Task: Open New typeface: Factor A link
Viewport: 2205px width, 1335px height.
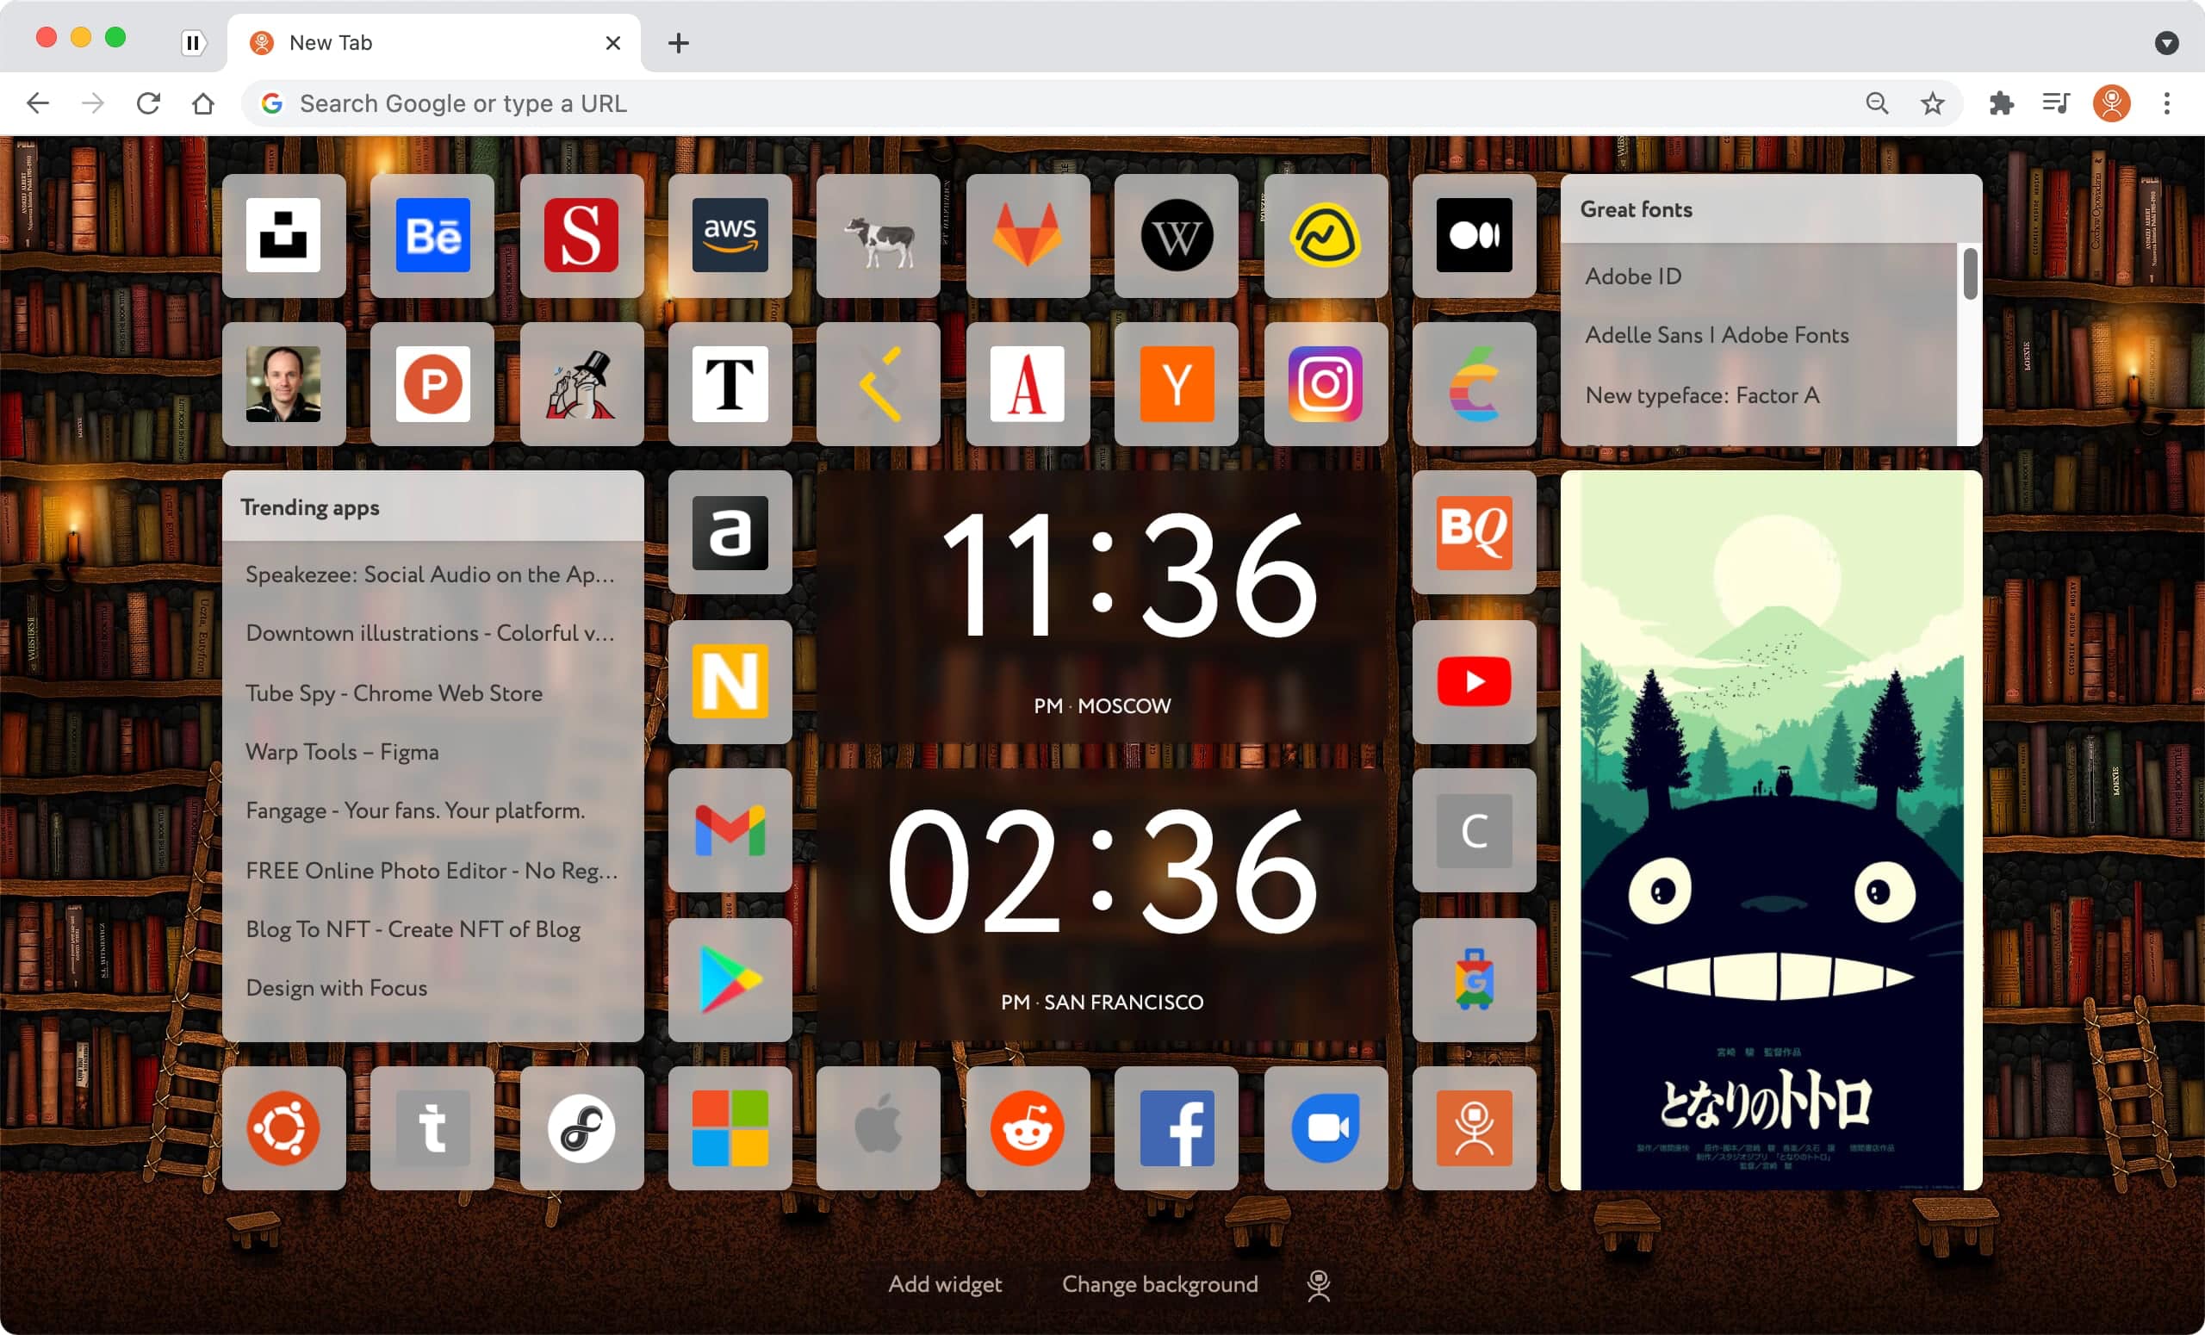Action: pos(1702,394)
